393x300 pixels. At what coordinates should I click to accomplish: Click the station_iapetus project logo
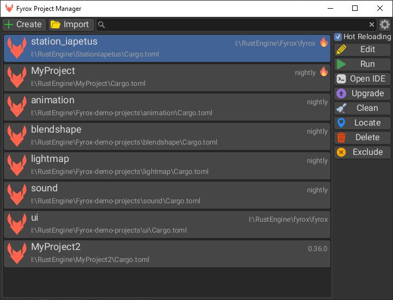[x=17, y=48]
